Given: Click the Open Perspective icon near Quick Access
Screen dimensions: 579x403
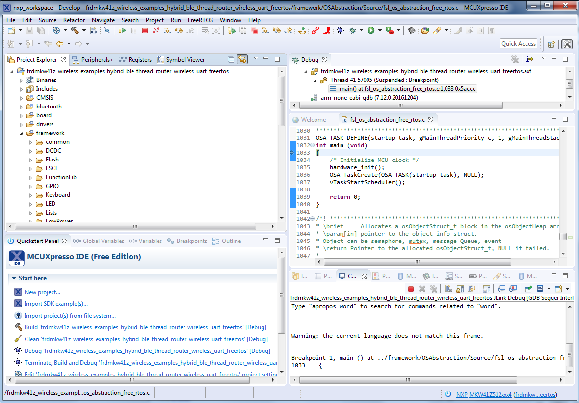Looking at the screenshot, I should pyautogui.click(x=551, y=44).
